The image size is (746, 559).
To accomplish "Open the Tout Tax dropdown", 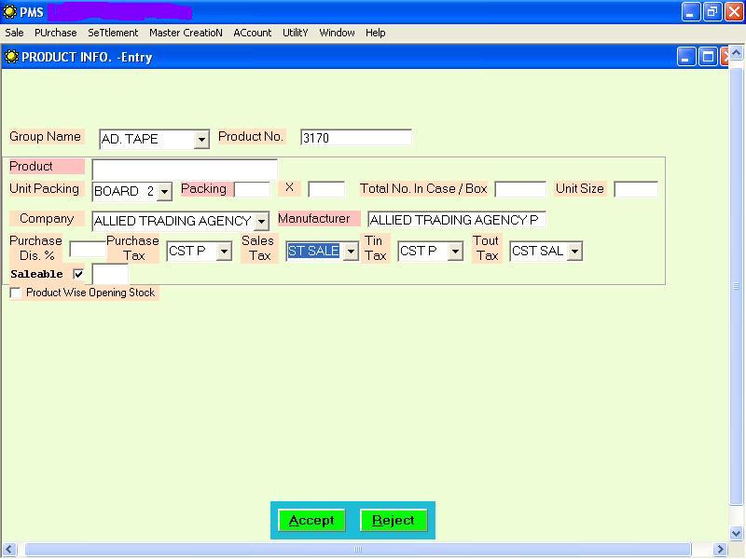I will point(574,252).
